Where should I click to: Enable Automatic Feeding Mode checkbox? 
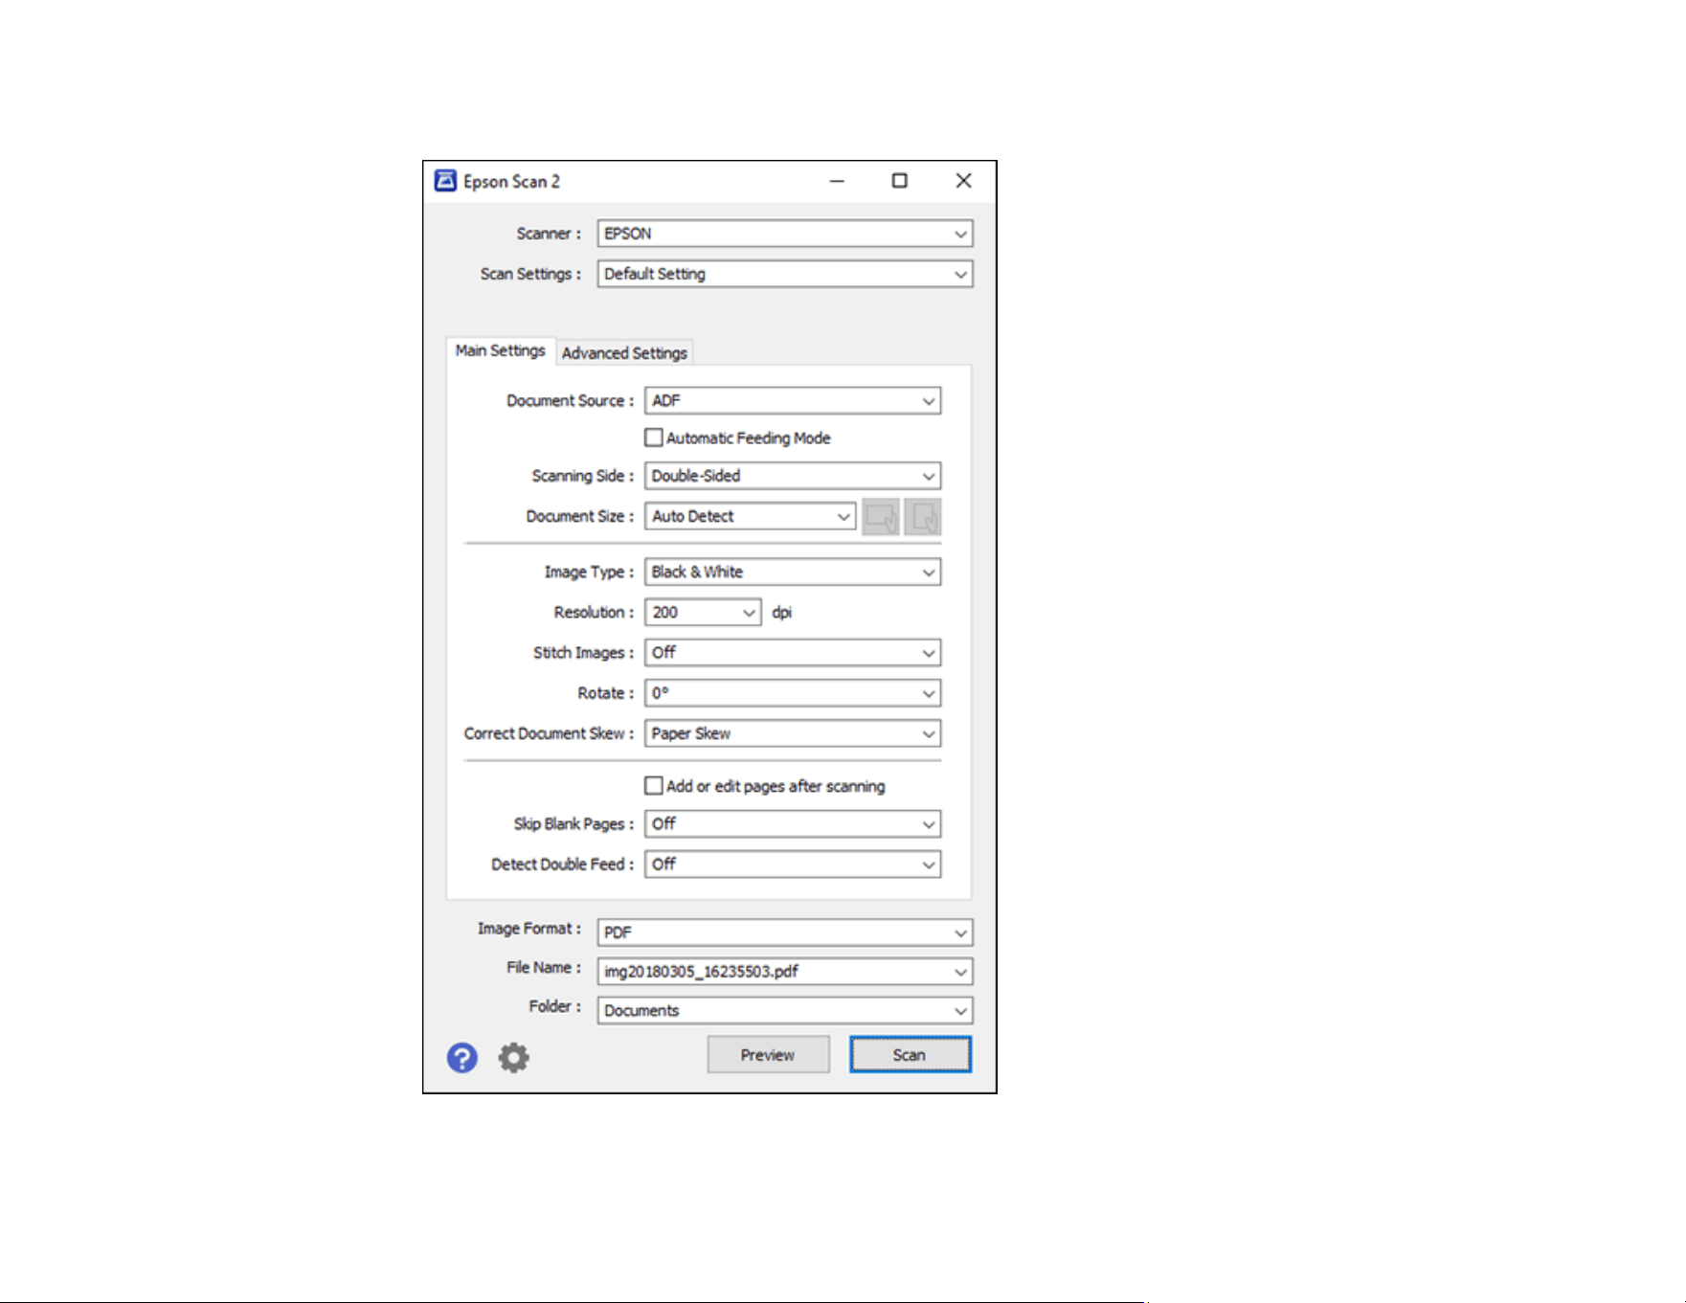654,438
